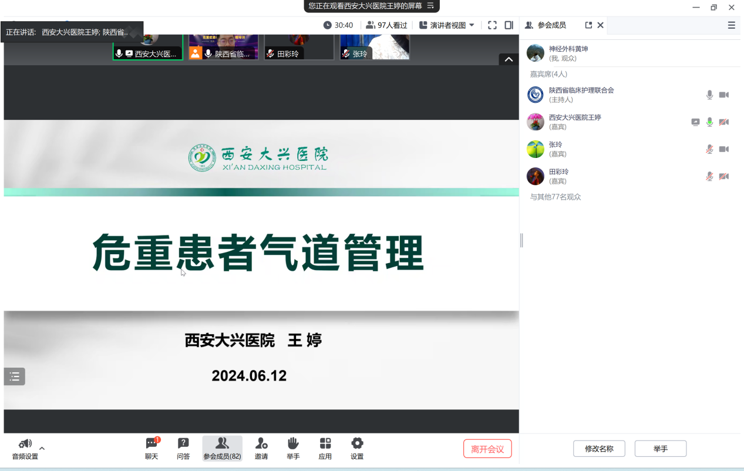Click 陕西省临床护理联合会 host row

pyautogui.click(x=630, y=95)
